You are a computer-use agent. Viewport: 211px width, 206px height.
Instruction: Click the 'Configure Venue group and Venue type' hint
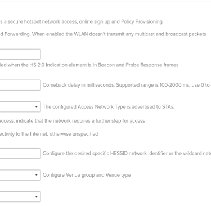tap(87, 175)
